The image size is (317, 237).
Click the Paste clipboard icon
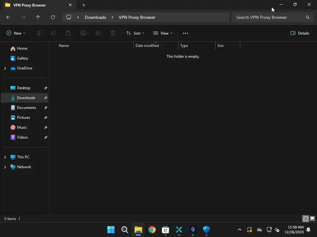coord(68,33)
